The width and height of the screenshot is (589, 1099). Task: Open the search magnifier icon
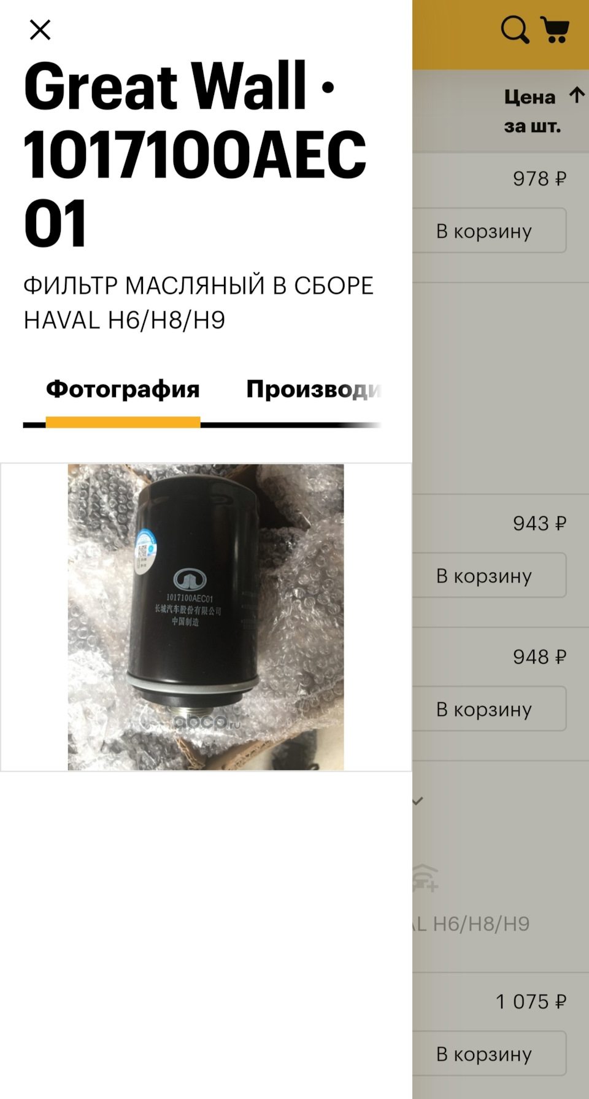coord(514,29)
